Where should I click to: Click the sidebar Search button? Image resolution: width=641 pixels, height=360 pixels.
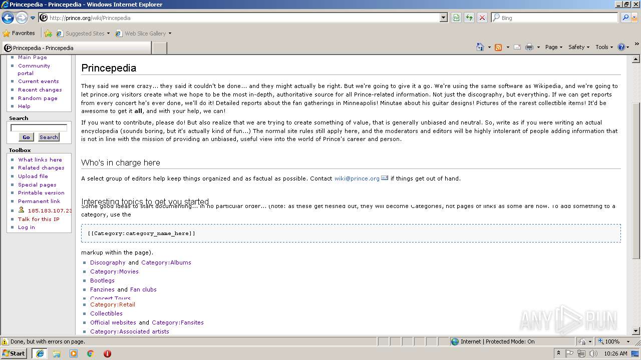point(49,137)
